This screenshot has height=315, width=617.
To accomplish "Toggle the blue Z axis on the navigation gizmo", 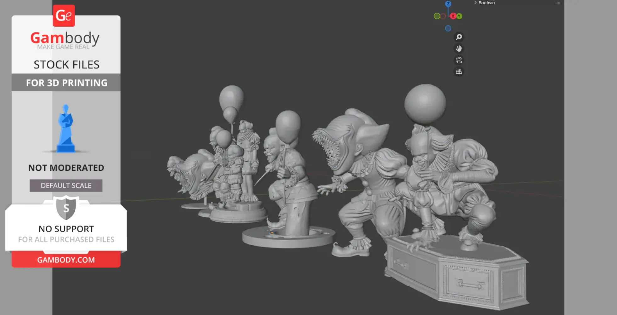I will coord(448,3).
